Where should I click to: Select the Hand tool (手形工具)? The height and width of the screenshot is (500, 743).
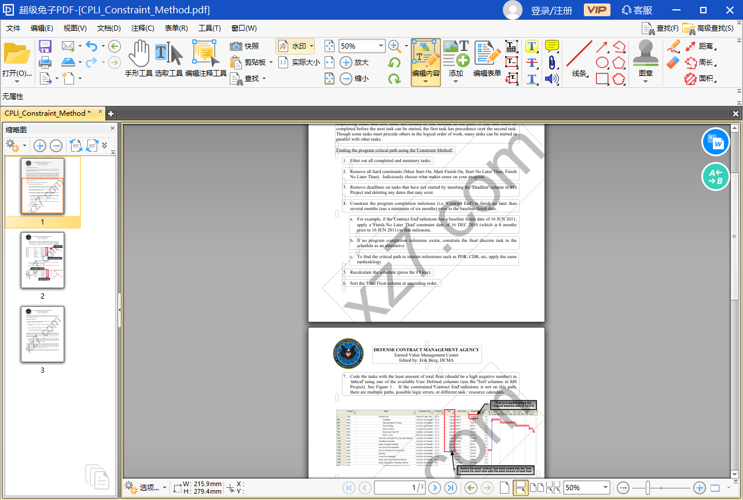coord(139,58)
